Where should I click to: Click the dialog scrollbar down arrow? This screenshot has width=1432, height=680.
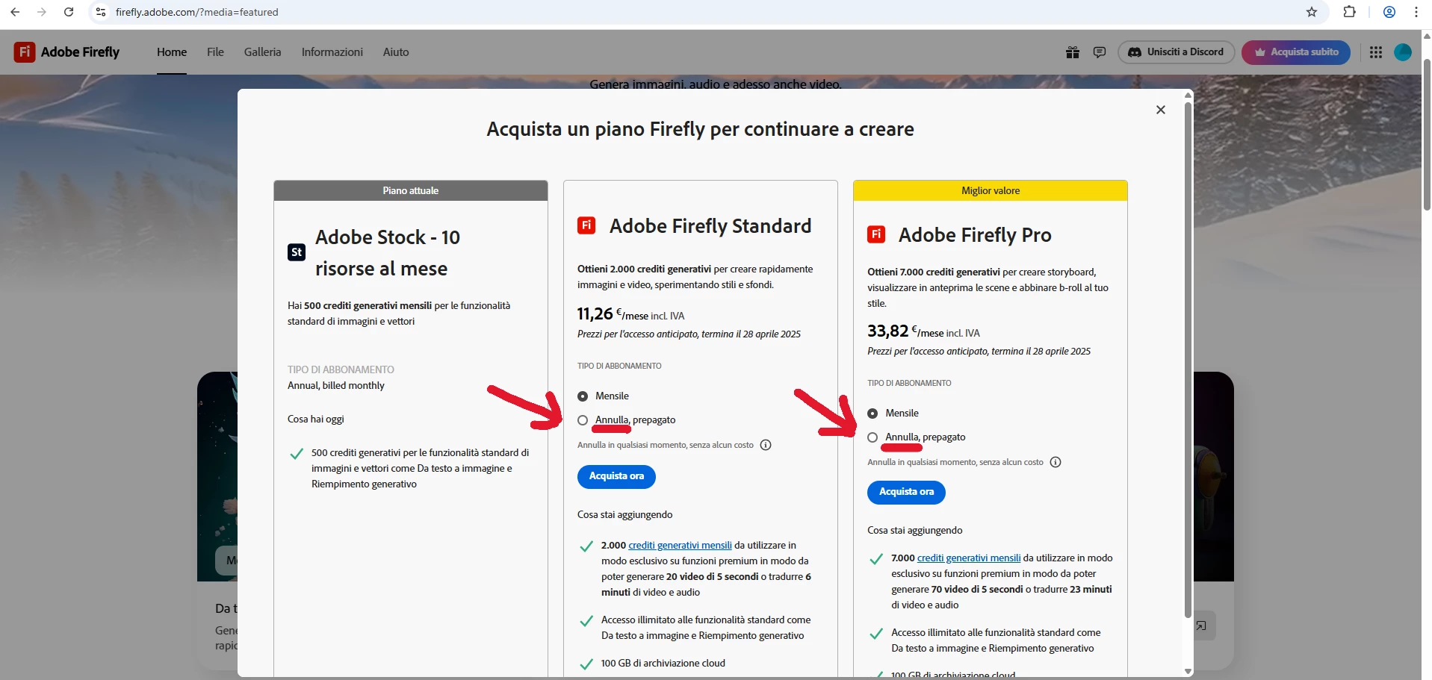tap(1188, 672)
